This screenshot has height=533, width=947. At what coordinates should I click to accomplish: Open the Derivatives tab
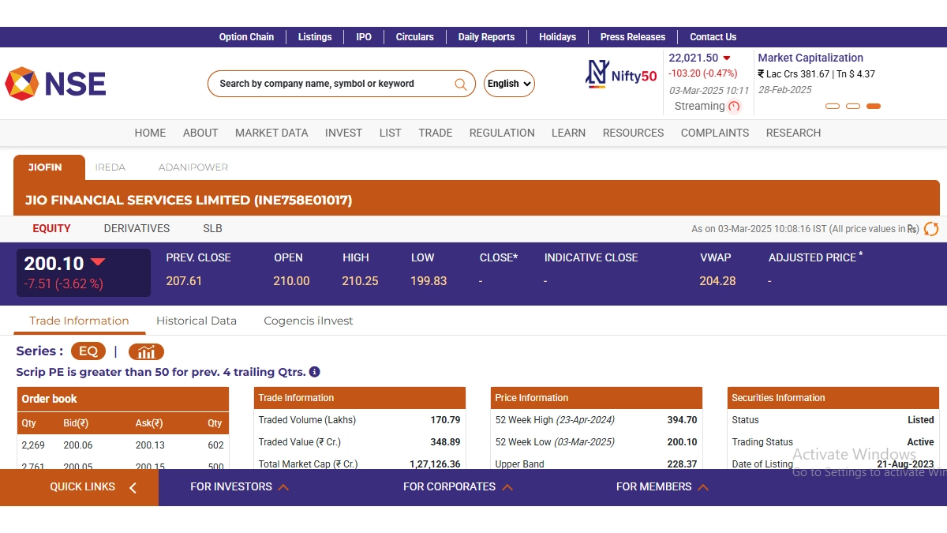[137, 228]
